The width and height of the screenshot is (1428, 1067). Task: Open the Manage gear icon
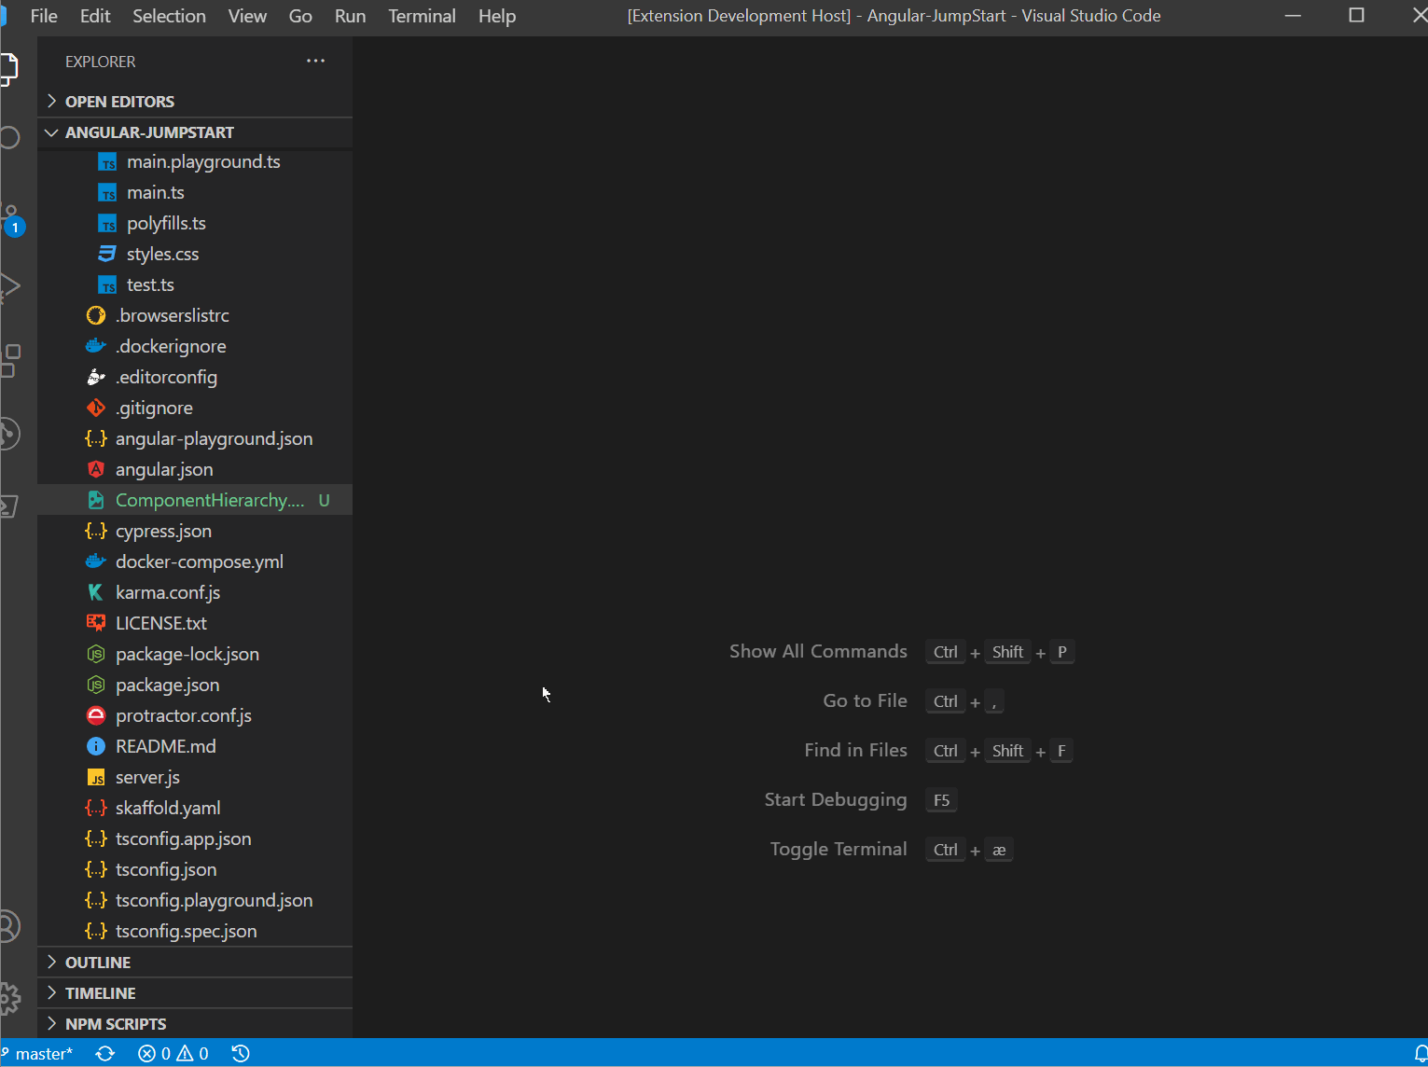pyautogui.click(x=9, y=998)
